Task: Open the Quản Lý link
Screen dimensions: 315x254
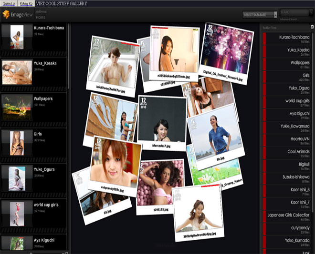Action: (9, 4)
